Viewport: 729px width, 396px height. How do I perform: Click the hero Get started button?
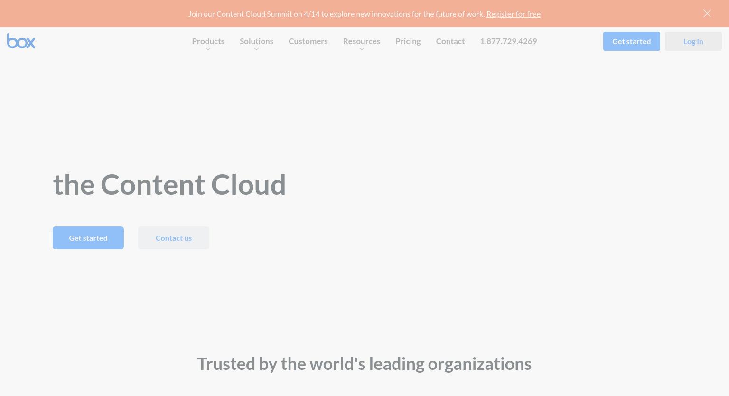pos(88,238)
